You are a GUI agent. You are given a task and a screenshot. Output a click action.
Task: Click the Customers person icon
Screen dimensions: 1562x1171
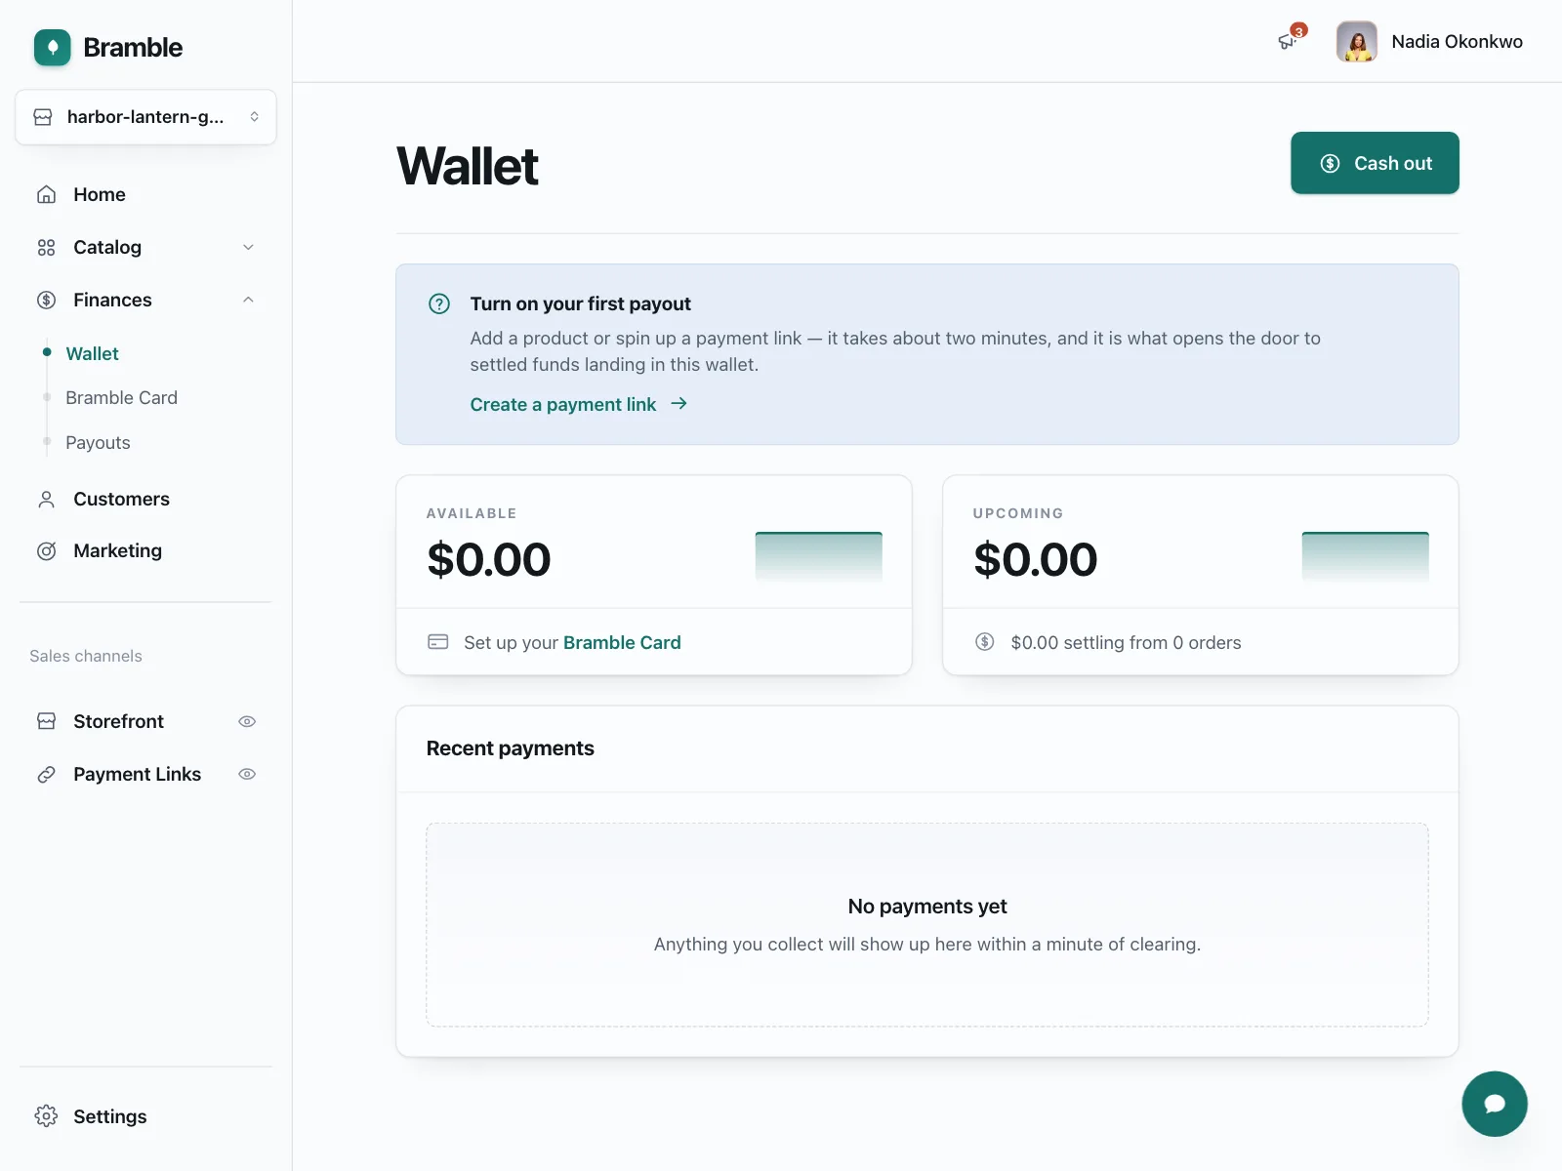46,499
